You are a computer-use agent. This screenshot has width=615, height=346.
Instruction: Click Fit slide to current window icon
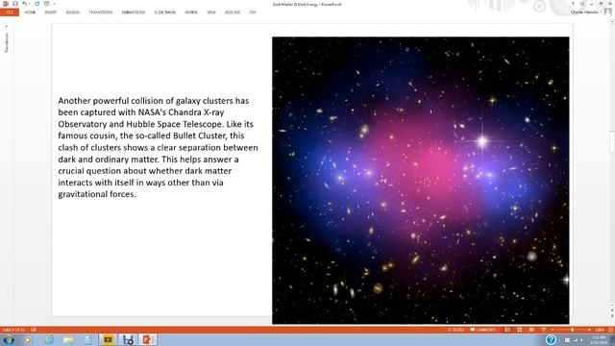611,330
